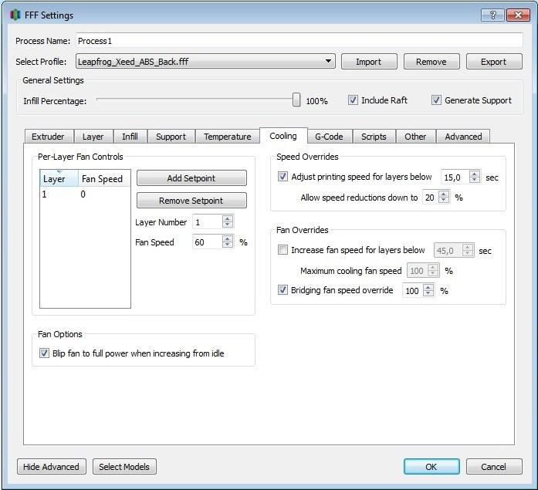Increase the Layer Number stepper value
538x490 pixels.
point(228,219)
